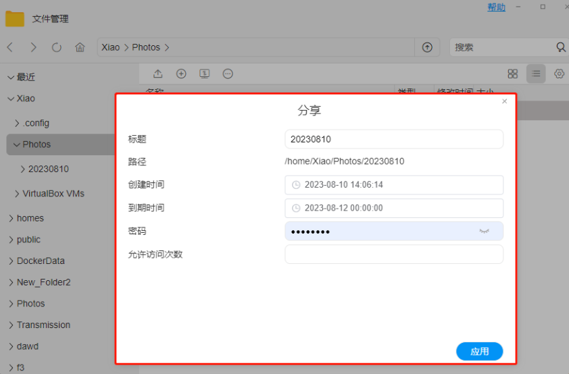
Task: Click the back navigation arrow
Action: [x=10, y=47]
